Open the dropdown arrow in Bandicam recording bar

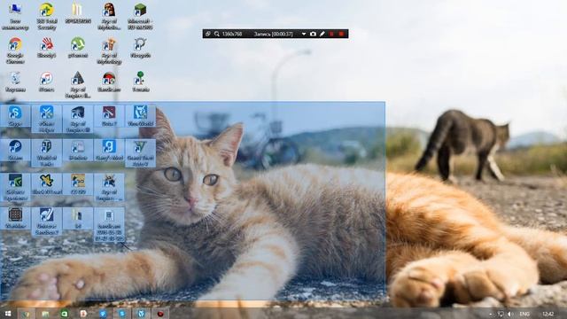click(304, 34)
